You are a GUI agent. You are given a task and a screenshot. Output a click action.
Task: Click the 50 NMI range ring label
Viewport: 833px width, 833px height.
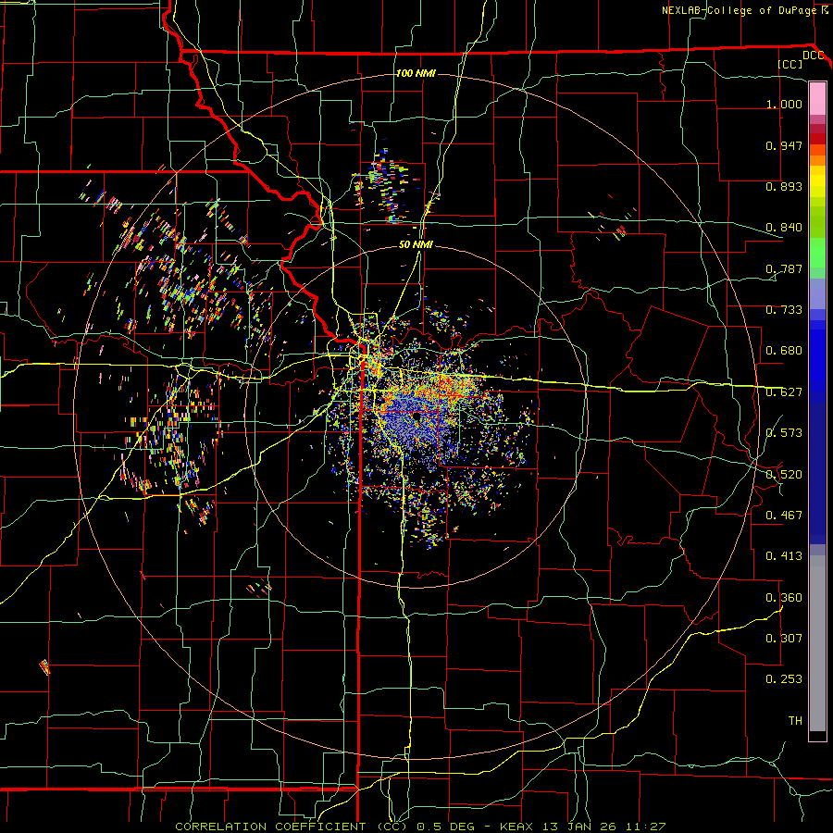coord(416,244)
